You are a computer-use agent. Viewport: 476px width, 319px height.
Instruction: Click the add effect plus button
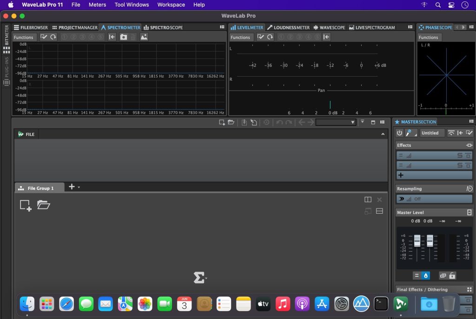pos(401,175)
